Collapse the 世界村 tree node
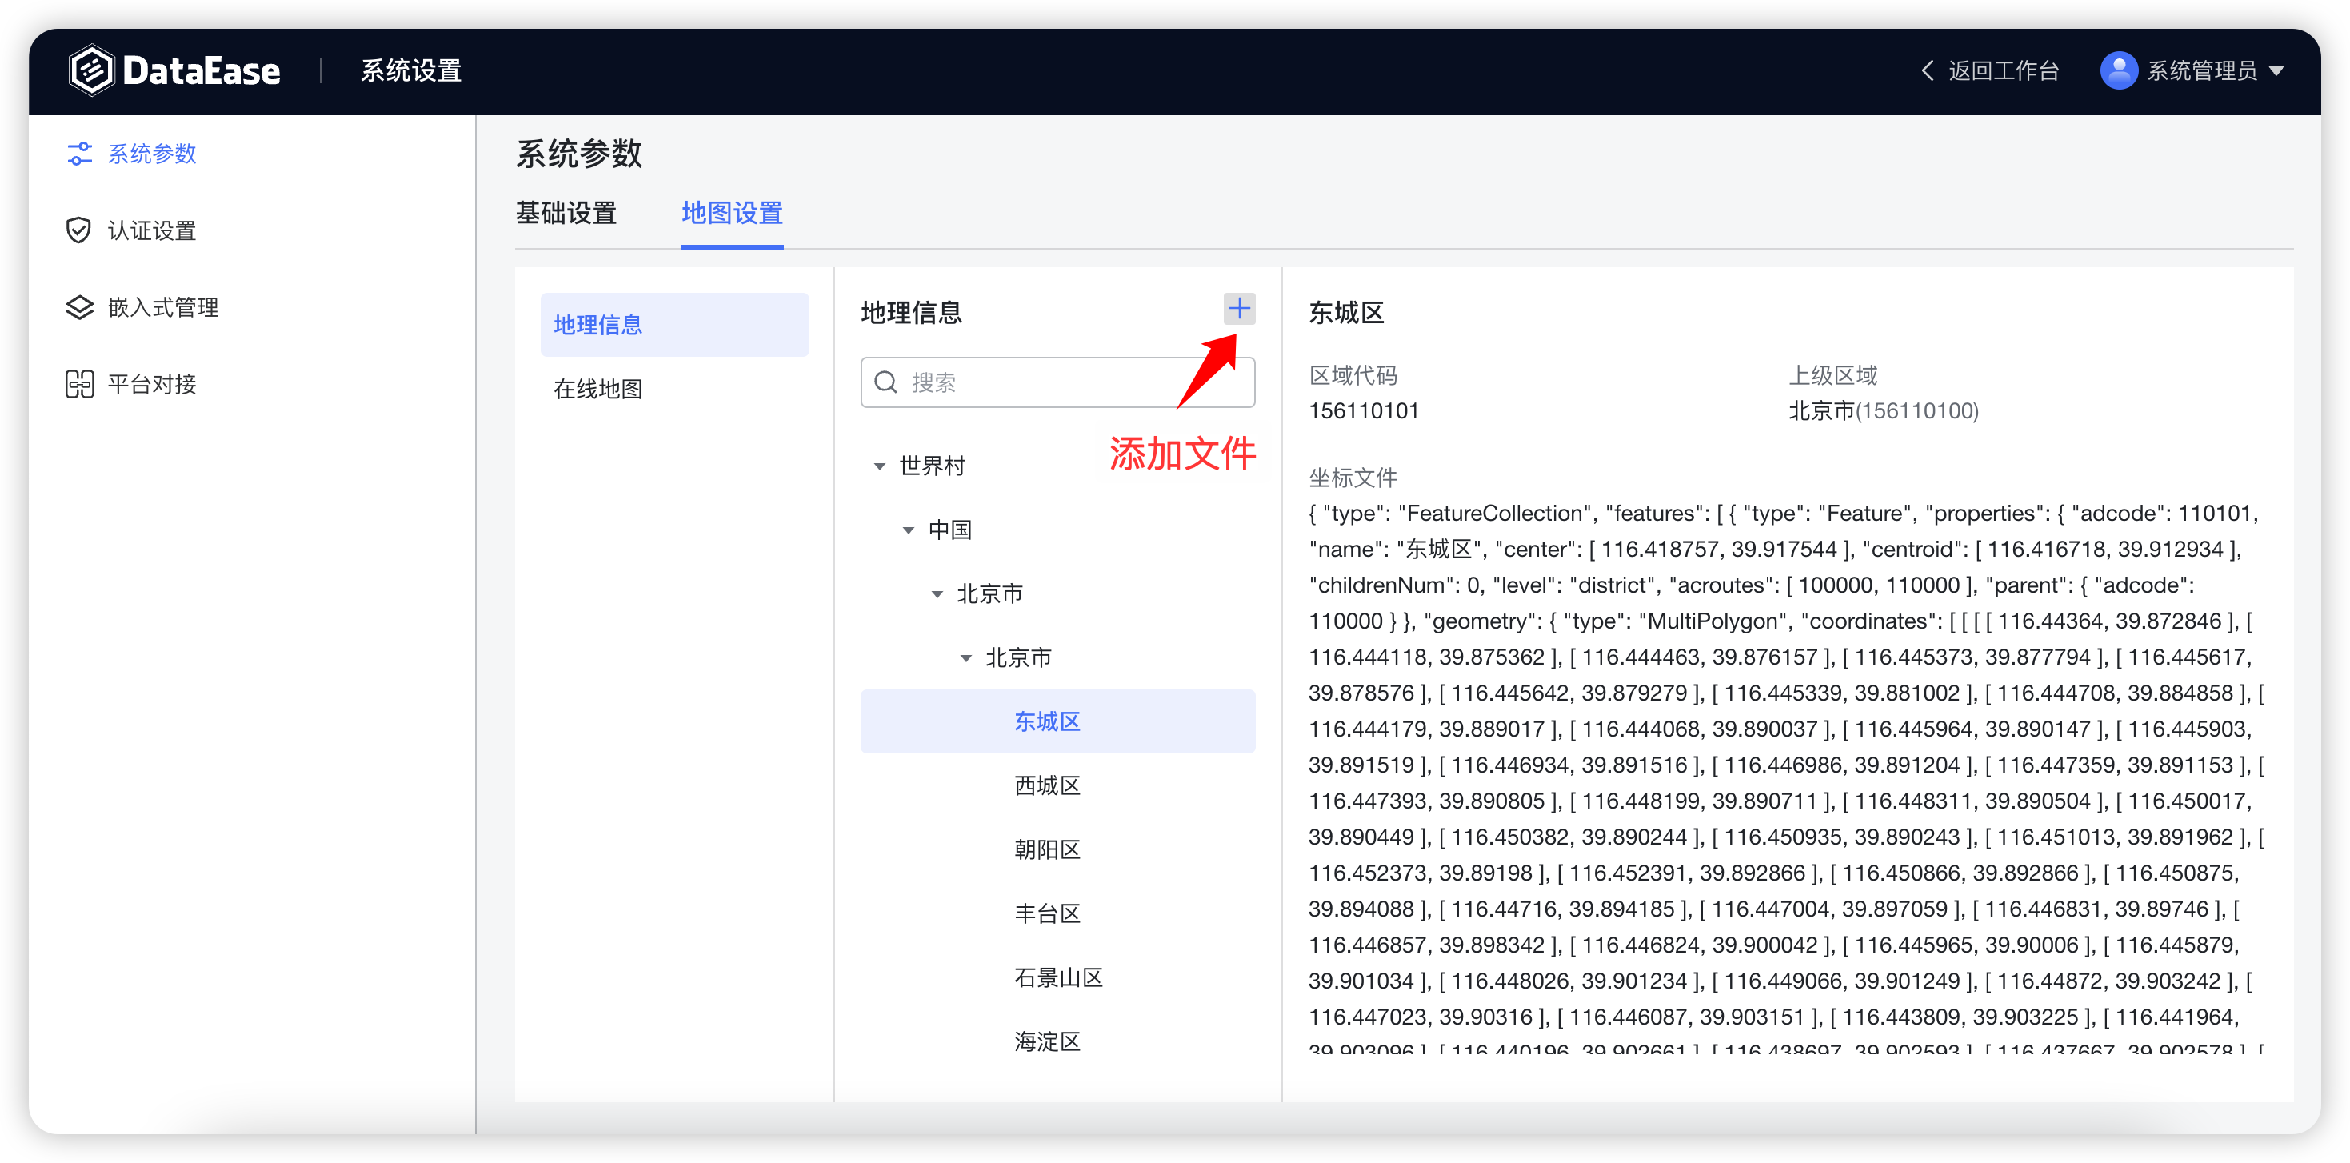This screenshot has width=2350, height=1163. coord(879,466)
